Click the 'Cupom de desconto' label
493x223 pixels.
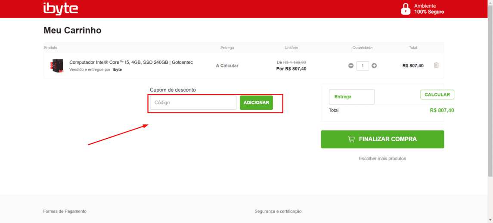173,90
